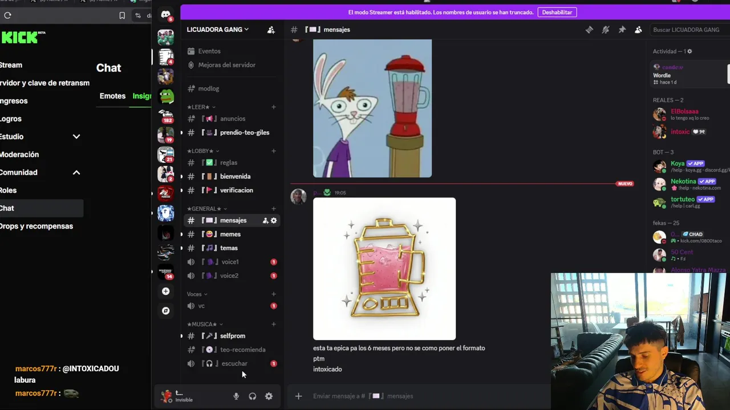This screenshot has width=730, height=410.
Task: Click Deshabilitar streamer mode button
Action: (x=557, y=12)
